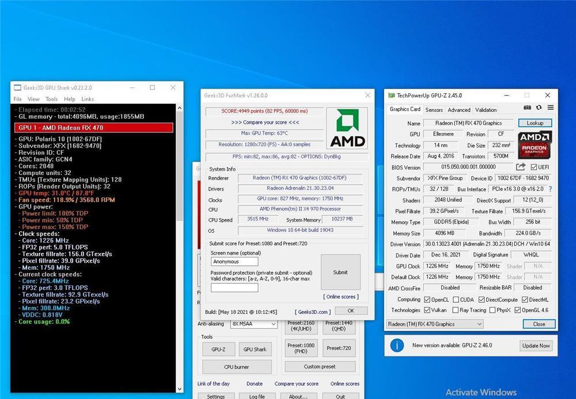Open the GPU-Z hamburger menu
This screenshot has width=576, height=399.
[550, 108]
